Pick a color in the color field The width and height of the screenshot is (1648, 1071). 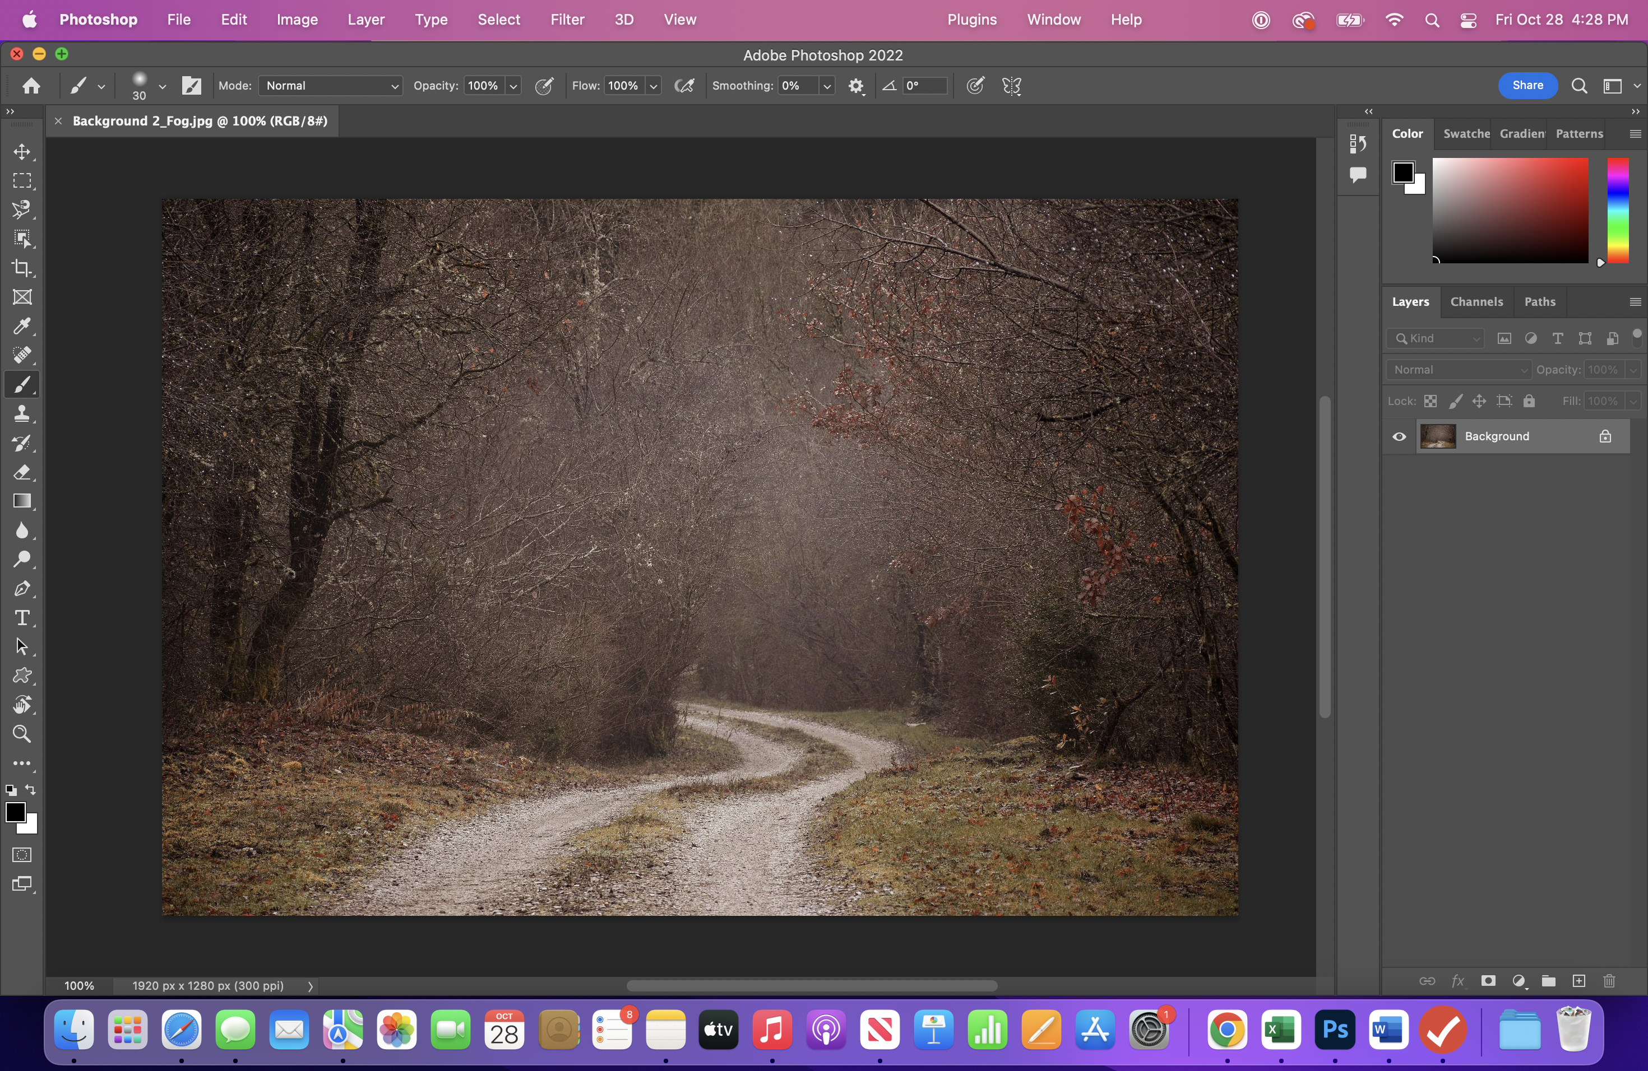pos(1510,210)
